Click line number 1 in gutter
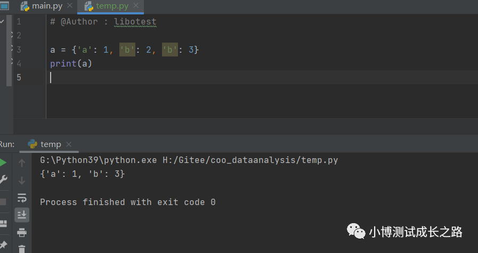The image size is (478, 253). [19, 21]
